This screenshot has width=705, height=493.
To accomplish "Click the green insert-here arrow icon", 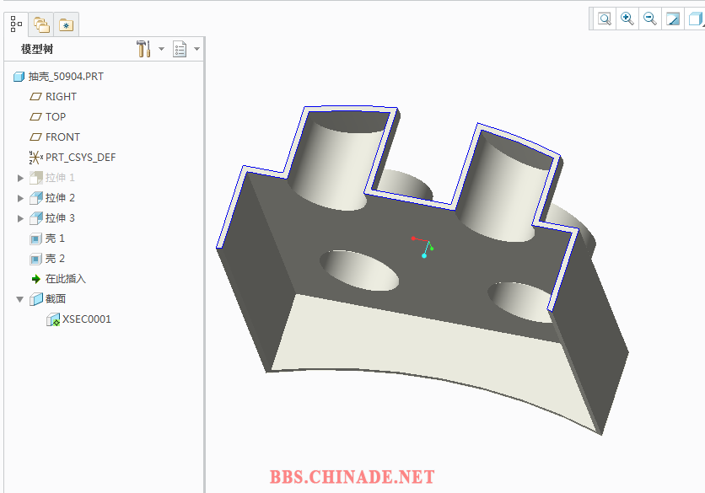I will tap(36, 279).
